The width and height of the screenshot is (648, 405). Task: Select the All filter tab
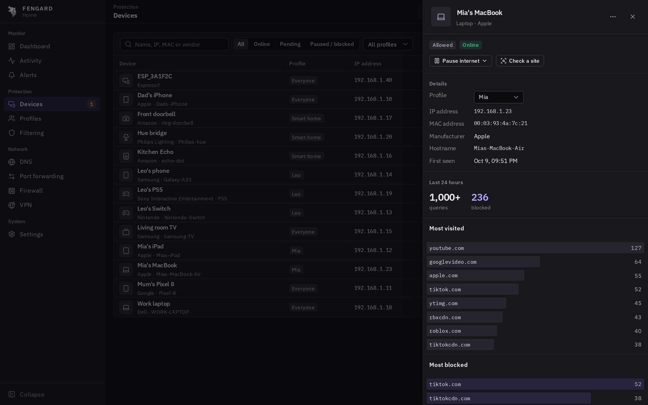(x=241, y=44)
